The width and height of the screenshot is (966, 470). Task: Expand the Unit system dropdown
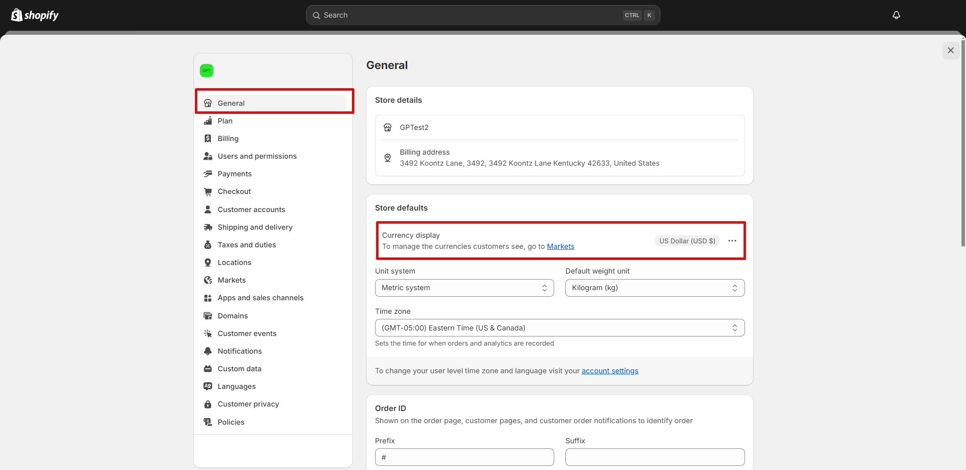point(464,288)
